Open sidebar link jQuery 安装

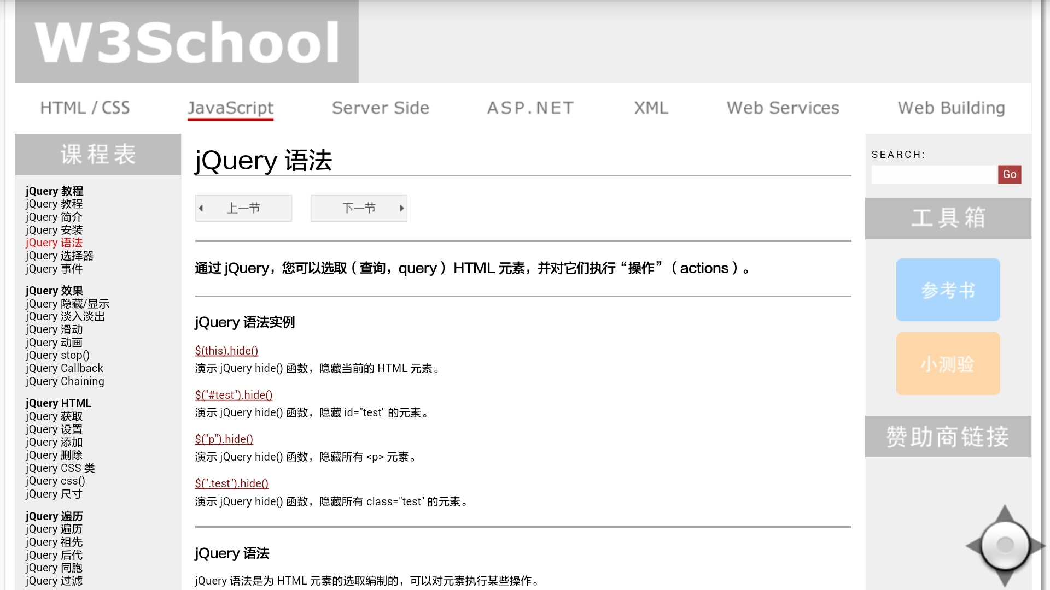coord(54,230)
